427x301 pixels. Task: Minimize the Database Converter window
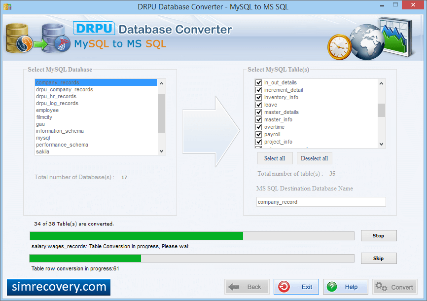[382, 5]
